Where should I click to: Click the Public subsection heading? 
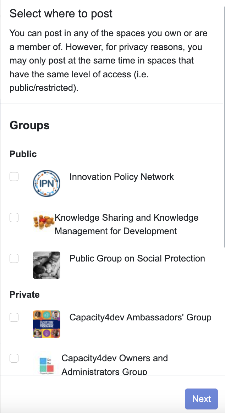coord(23,154)
